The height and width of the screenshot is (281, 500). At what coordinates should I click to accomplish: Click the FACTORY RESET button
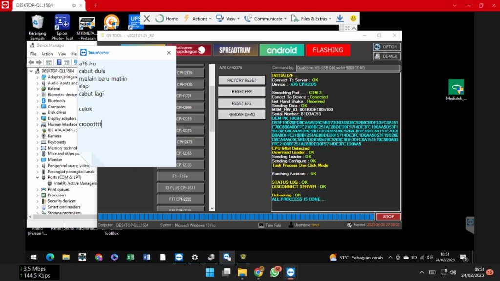point(241,80)
